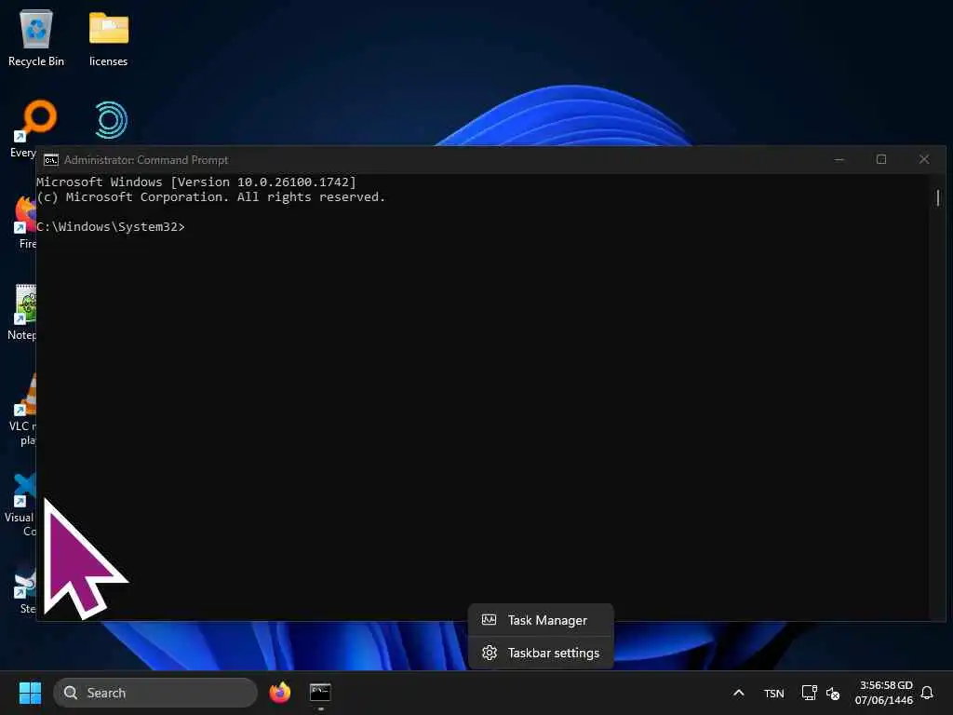This screenshot has height=715, width=953.
Task: Close the Command Prompt window
Action: click(924, 159)
